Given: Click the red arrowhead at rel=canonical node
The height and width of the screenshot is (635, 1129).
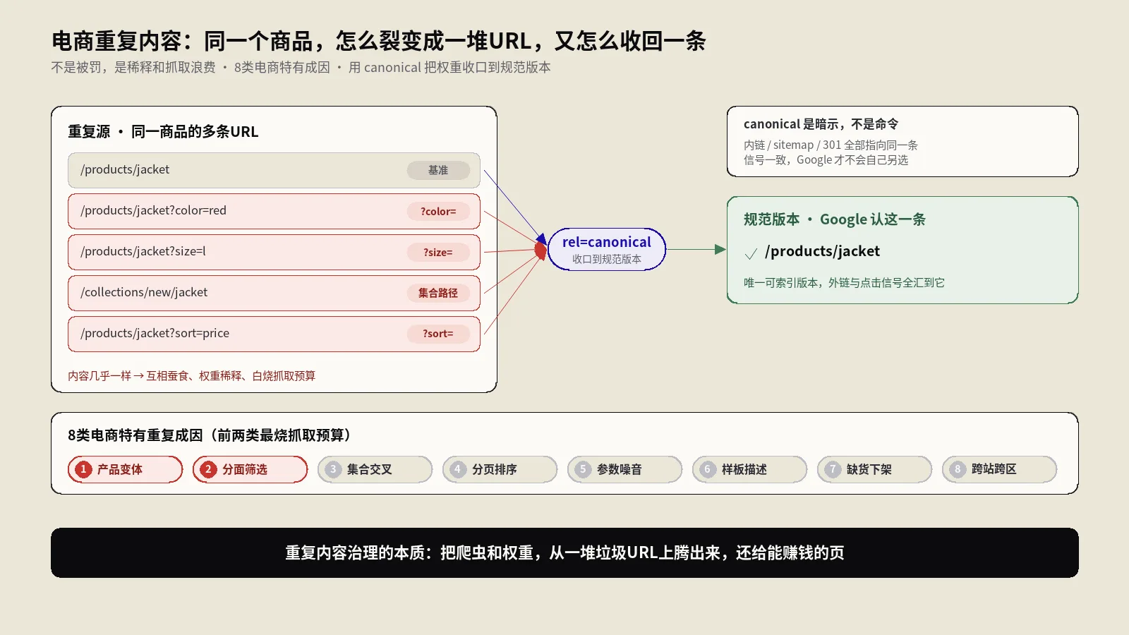Looking at the screenshot, I should [541, 250].
